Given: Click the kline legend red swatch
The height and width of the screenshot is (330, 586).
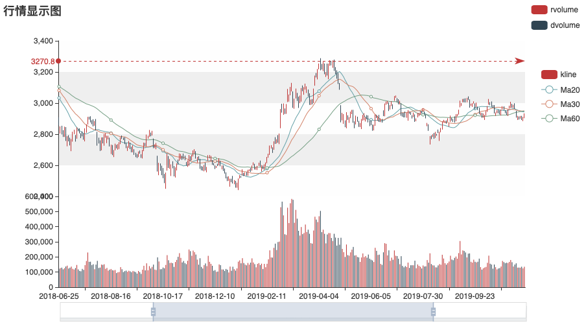Looking at the screenshot, I should point(548,75).
